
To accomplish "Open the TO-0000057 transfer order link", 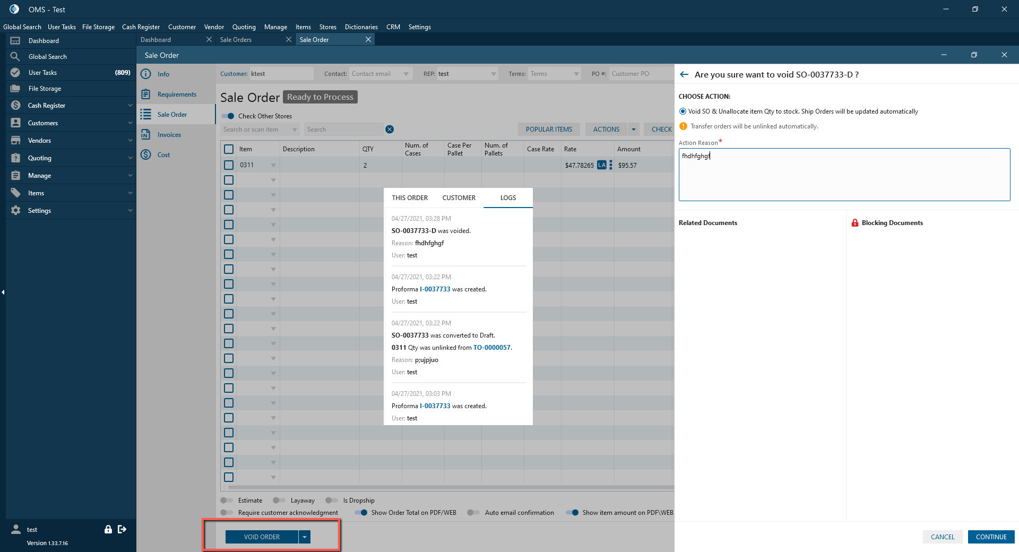I will click(x=492, y=348).
